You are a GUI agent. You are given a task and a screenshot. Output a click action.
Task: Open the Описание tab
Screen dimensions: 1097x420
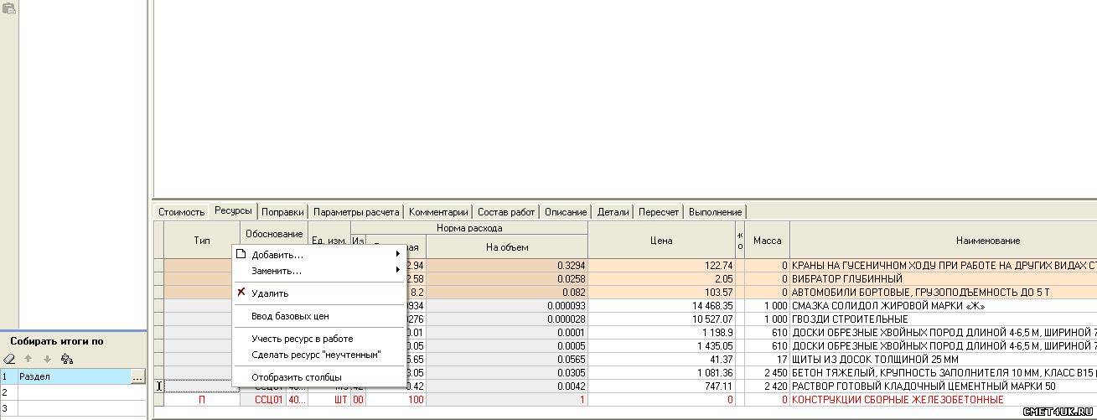click(566, 212)
